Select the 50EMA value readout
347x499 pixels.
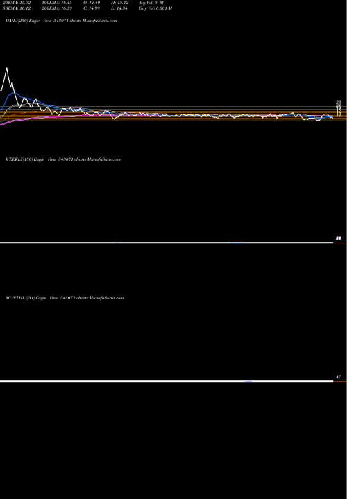coord(17,8)
